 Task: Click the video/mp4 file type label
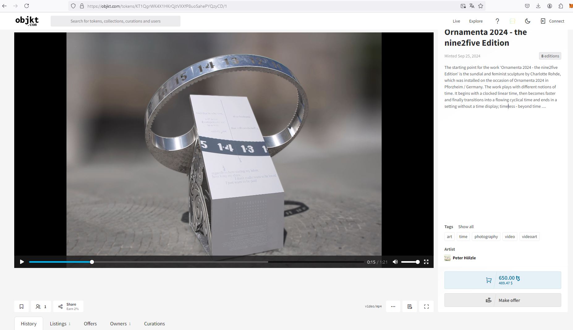click(373, 307)
